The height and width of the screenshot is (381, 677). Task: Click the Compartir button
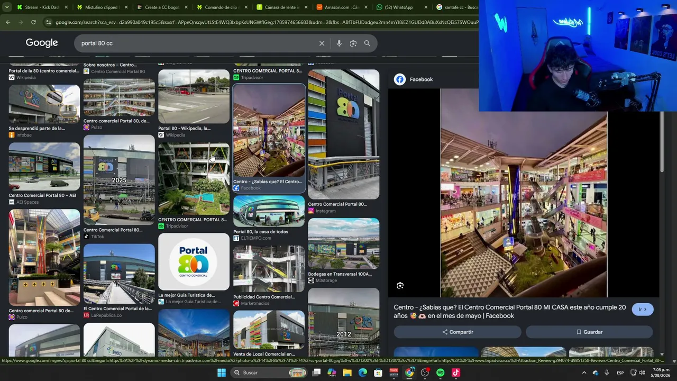pyautogui.click(x=458, y=332)
